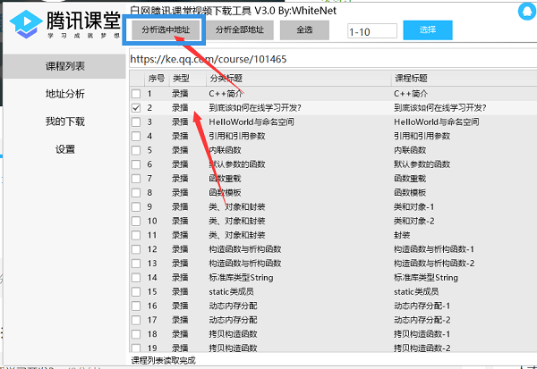
Task: Uncheck the checkbox for row 2
Action: coord(136,108)
